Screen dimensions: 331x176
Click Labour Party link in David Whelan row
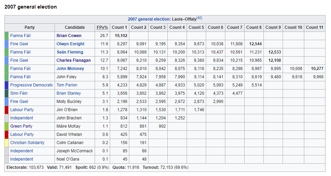coord(22,134)
